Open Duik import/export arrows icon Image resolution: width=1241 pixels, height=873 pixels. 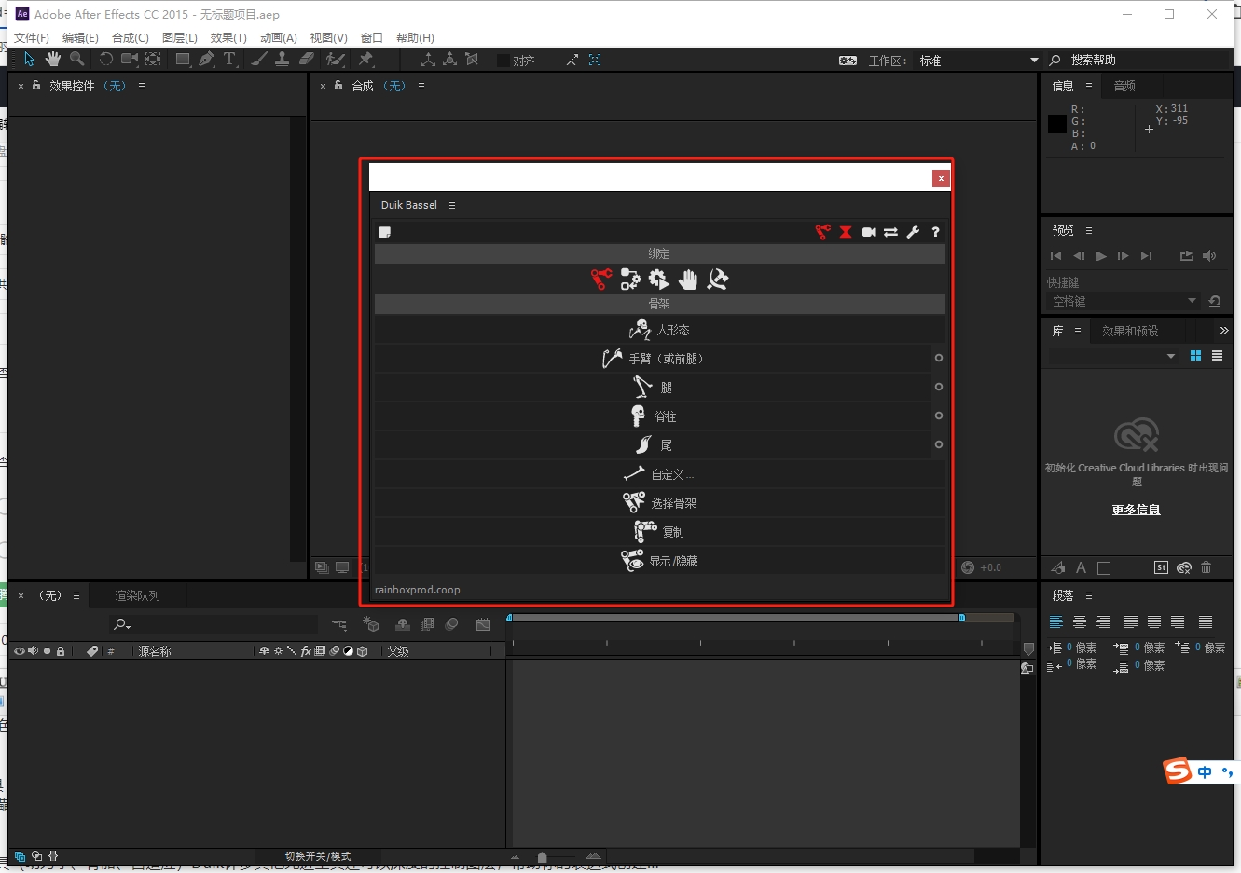pyautogui.click(x=890, y=232)
